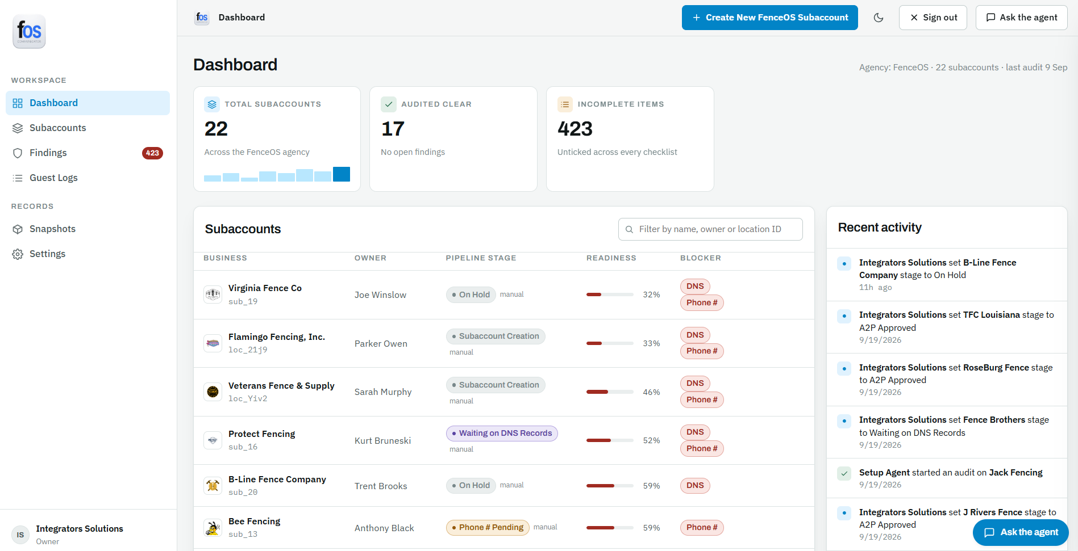Viewport: 1078px width, 551px height.
Task: Open Guest Logs in the sidebar
Action: pos(88,178)
